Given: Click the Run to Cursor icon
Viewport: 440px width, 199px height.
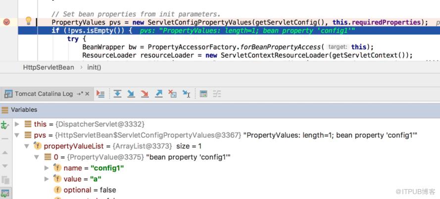Looking at the screenshot, I should click(x=186, y=94).
